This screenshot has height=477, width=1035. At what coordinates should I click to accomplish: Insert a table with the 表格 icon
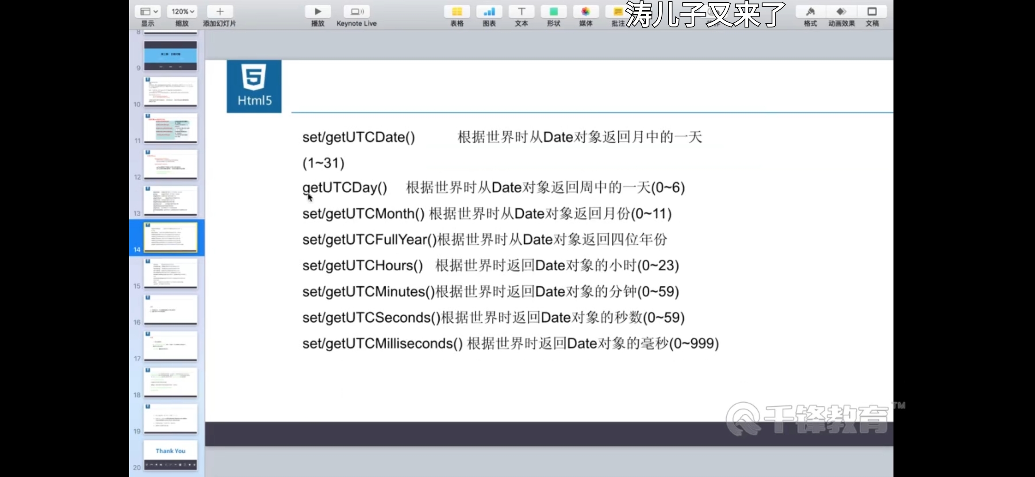[457, 12]
